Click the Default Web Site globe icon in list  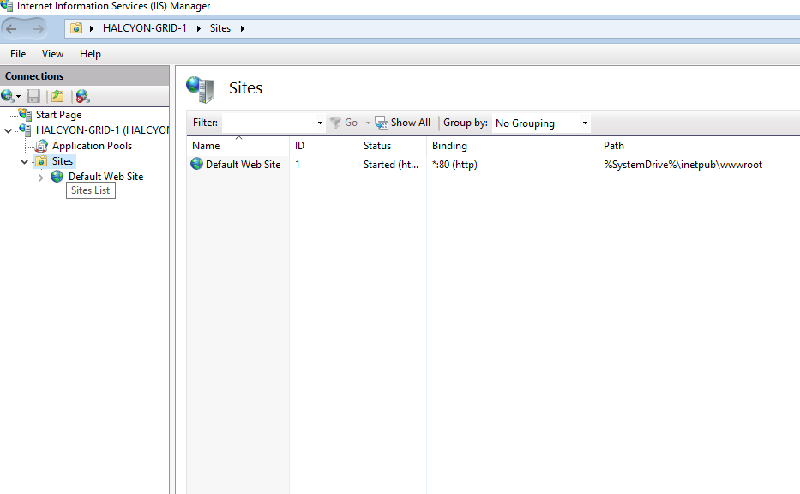(x=197, y=164)
